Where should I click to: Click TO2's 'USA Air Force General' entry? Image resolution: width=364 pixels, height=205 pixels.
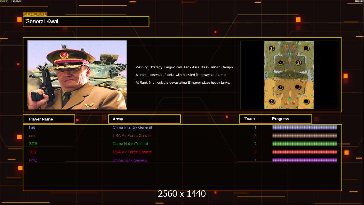click(132, 152)
